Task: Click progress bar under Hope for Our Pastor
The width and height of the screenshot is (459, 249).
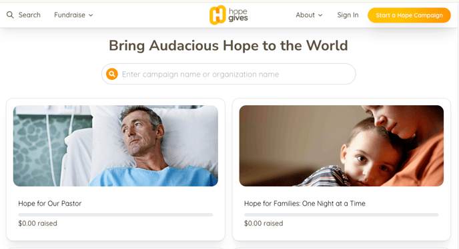Action: tap(115, 214)
